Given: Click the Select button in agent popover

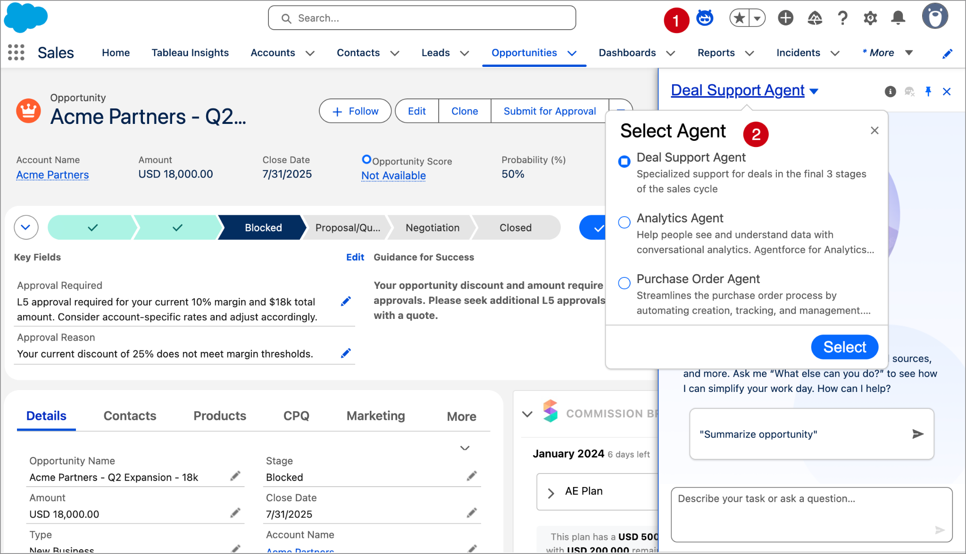Looking at the screenshot, I should click(845, 347).
